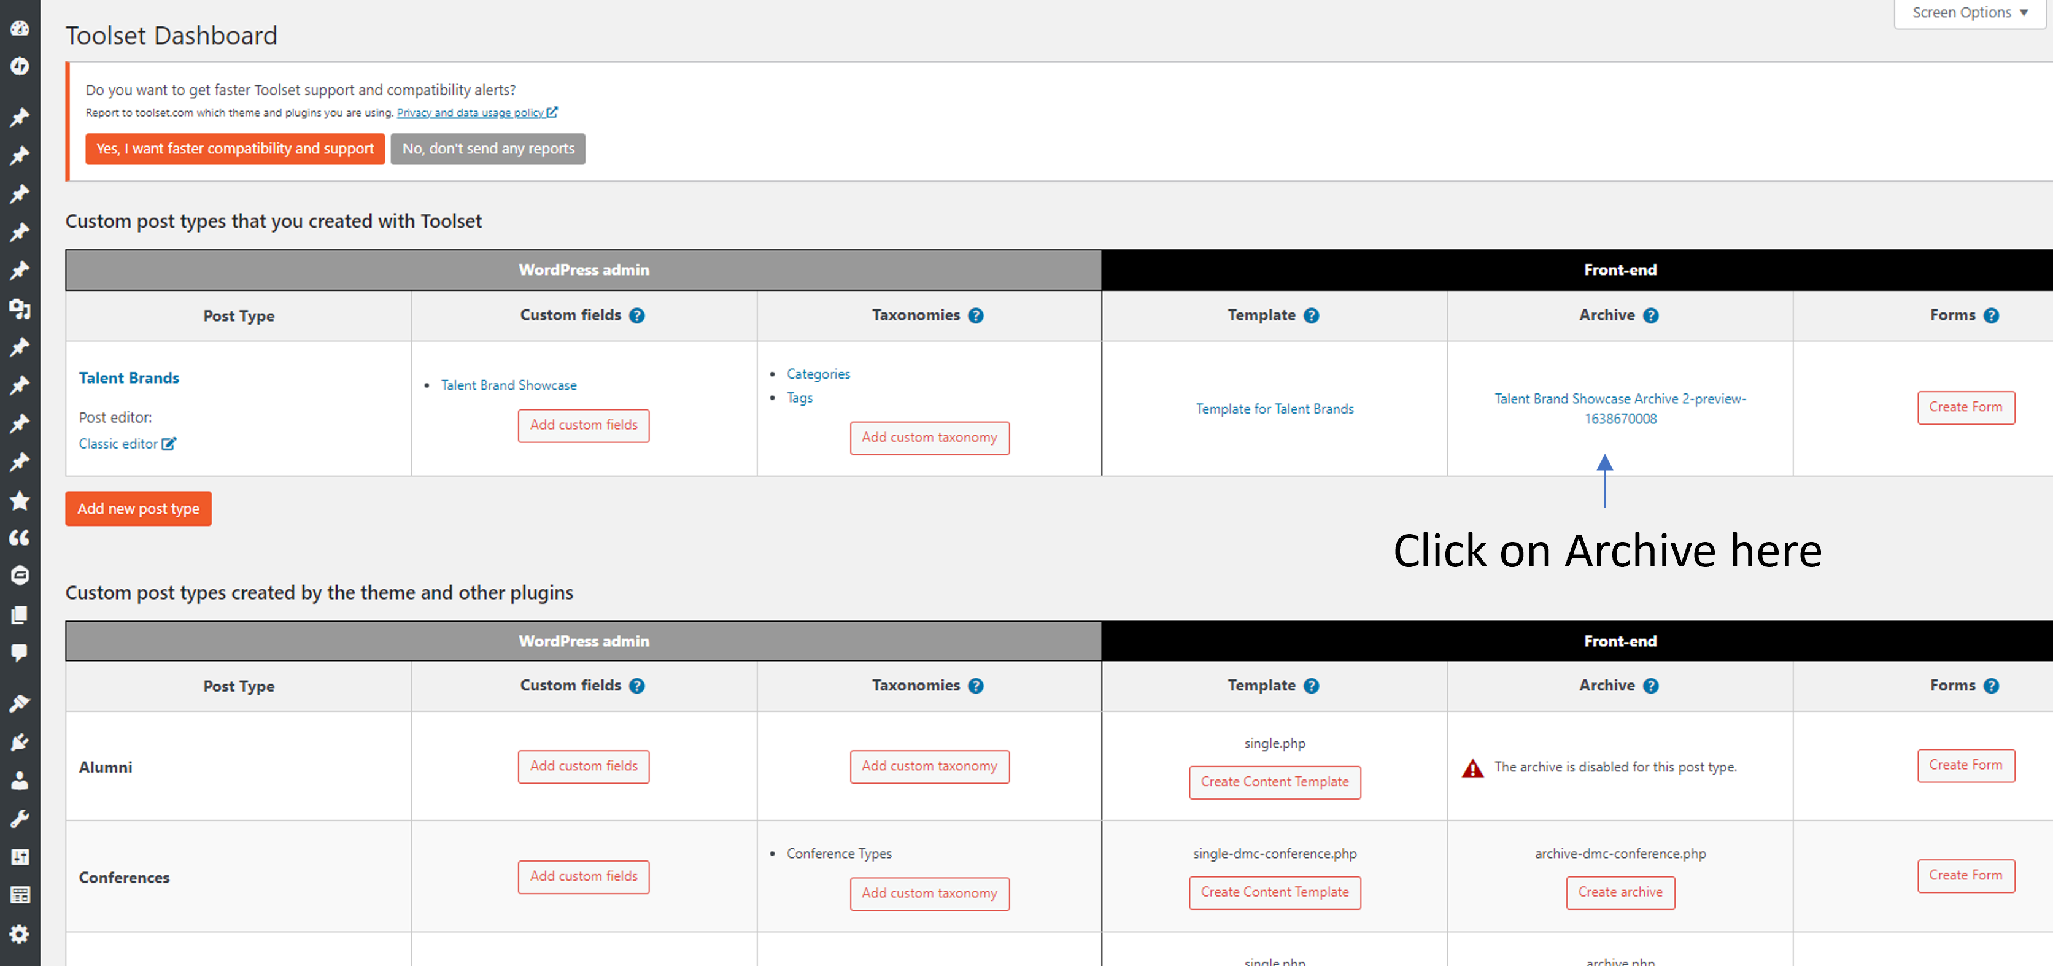Select the 'archive is disabled' message for Alumni
This screenshot has width=2053, height=966.
click(x=1615, y=768)
